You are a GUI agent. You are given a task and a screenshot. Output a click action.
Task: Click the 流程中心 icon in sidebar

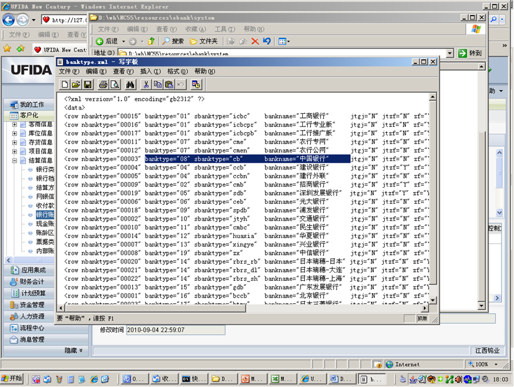(14, 328)
